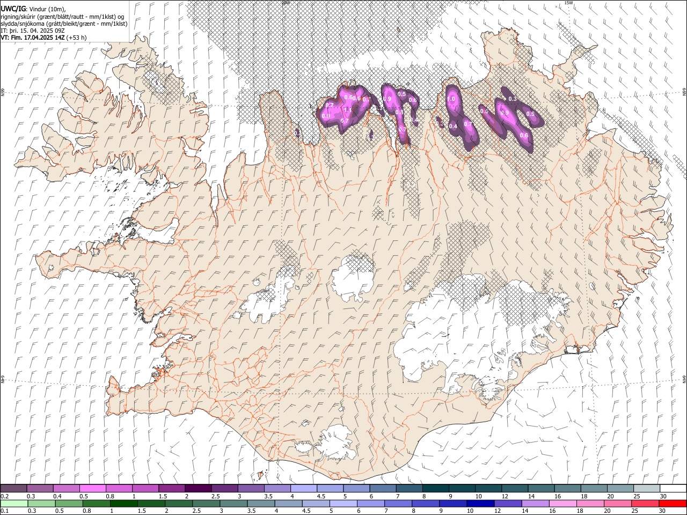Select upper legend swatch between 4 and 4.5
The height and width of the screenshot is (515, 687).
pyautogui.click(x=304, y=489)
